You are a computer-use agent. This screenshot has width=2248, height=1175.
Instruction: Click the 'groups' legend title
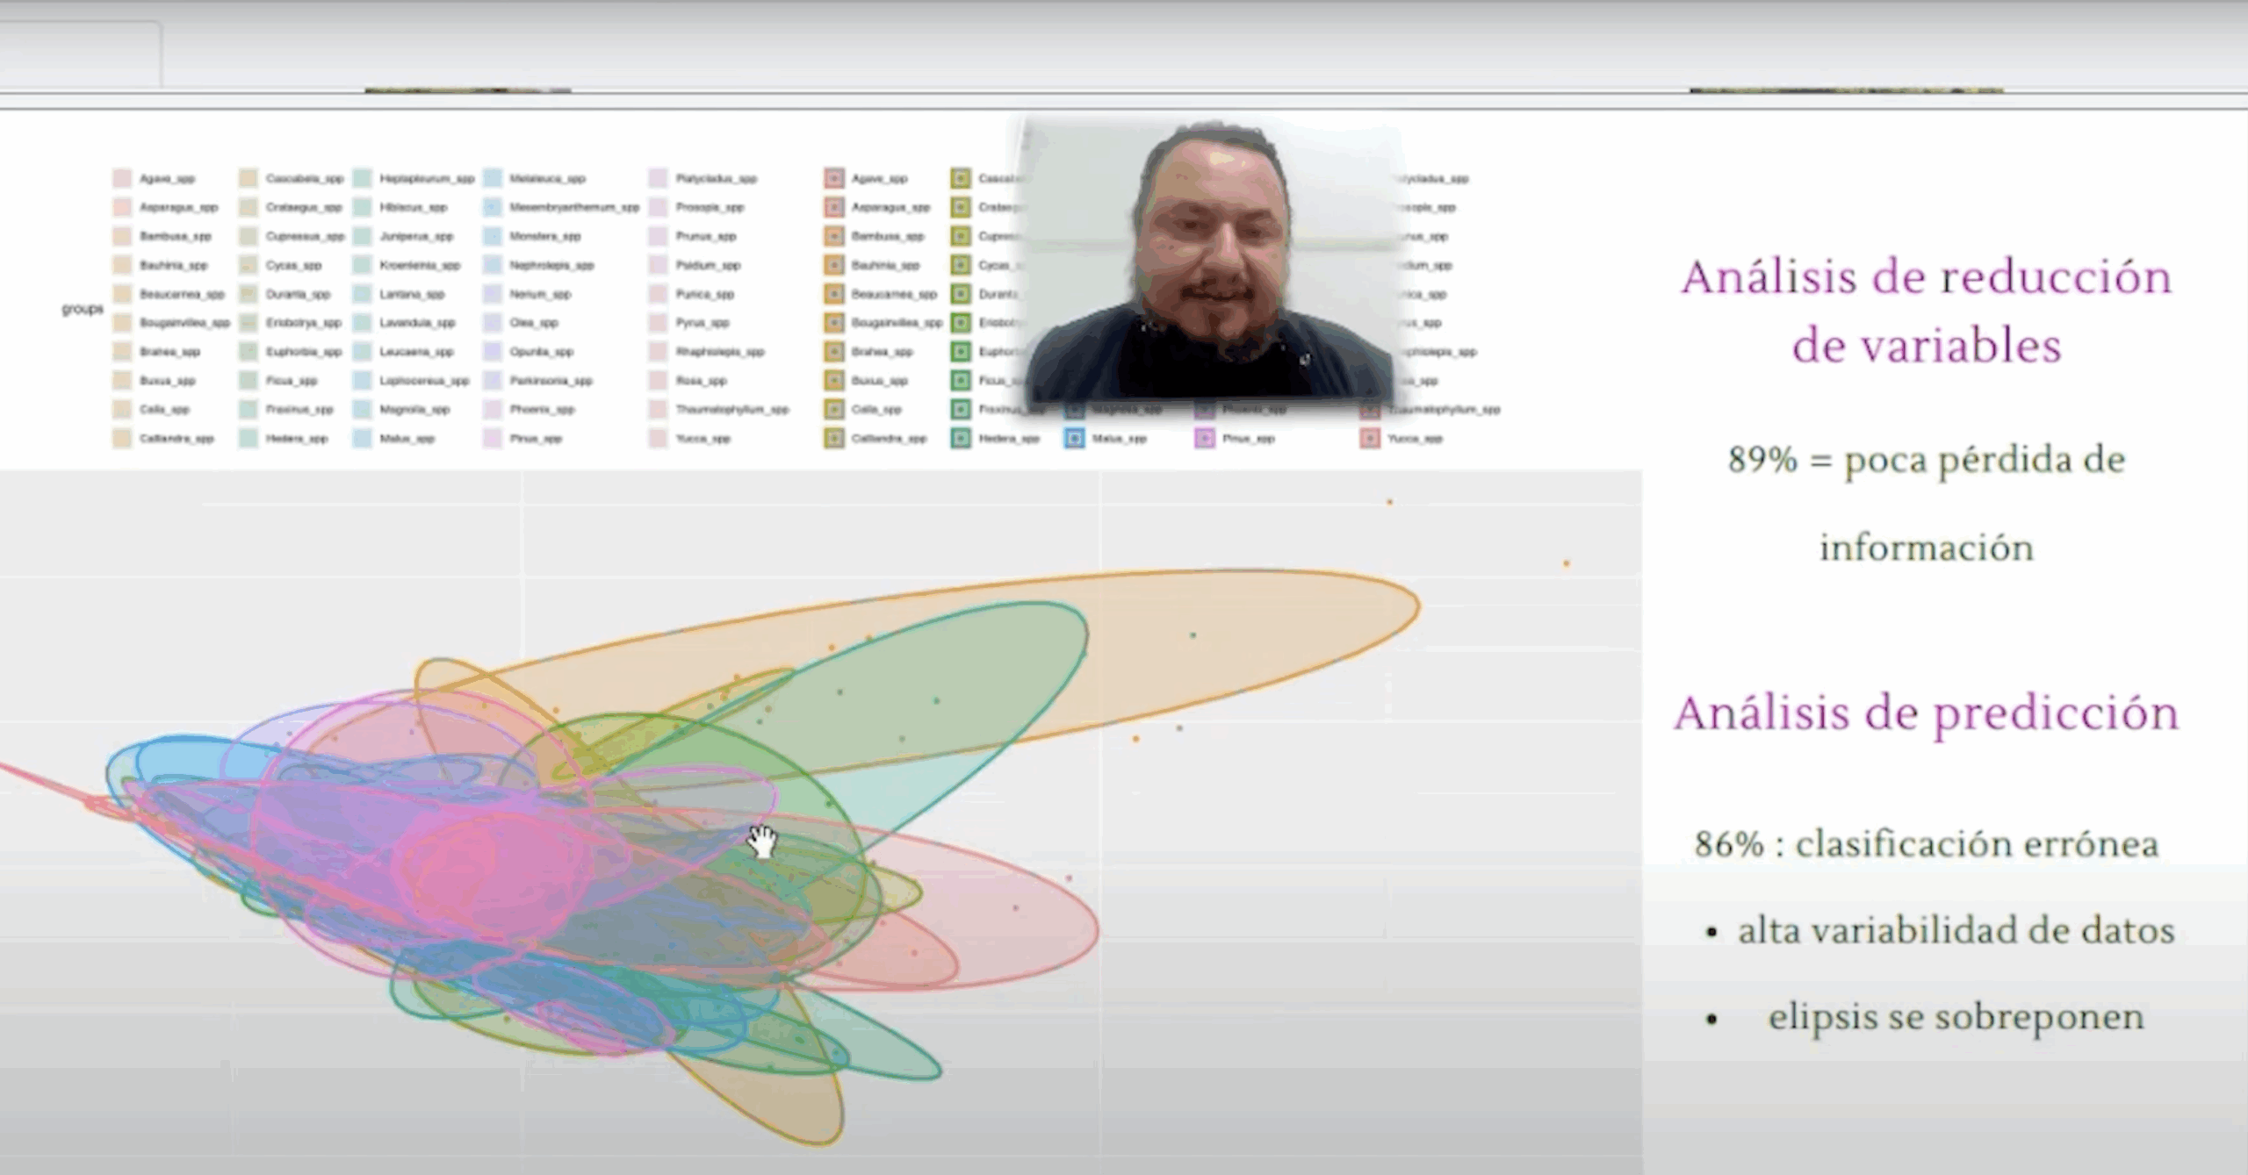tap(83, 309)
